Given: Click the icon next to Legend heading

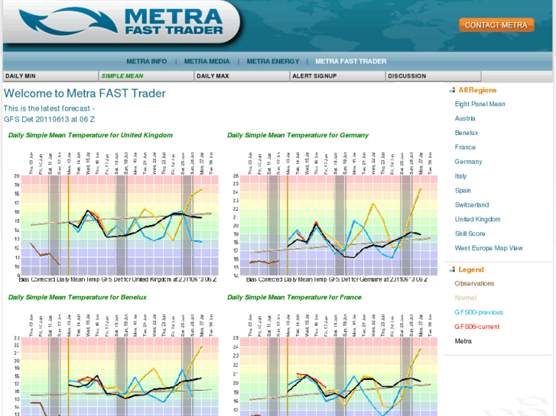Looking at the screenshot, I should (x=452, y=269).
